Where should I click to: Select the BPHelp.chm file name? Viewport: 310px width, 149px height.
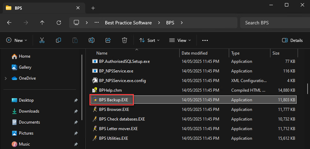[110, 90]
